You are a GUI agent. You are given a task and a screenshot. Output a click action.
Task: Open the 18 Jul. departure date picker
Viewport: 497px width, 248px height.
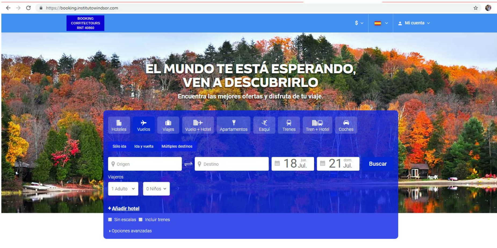(x=293, y=164)
